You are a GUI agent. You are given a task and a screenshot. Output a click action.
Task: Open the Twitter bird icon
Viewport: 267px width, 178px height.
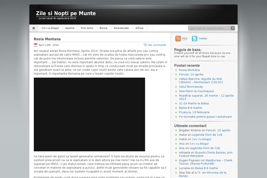194,39
